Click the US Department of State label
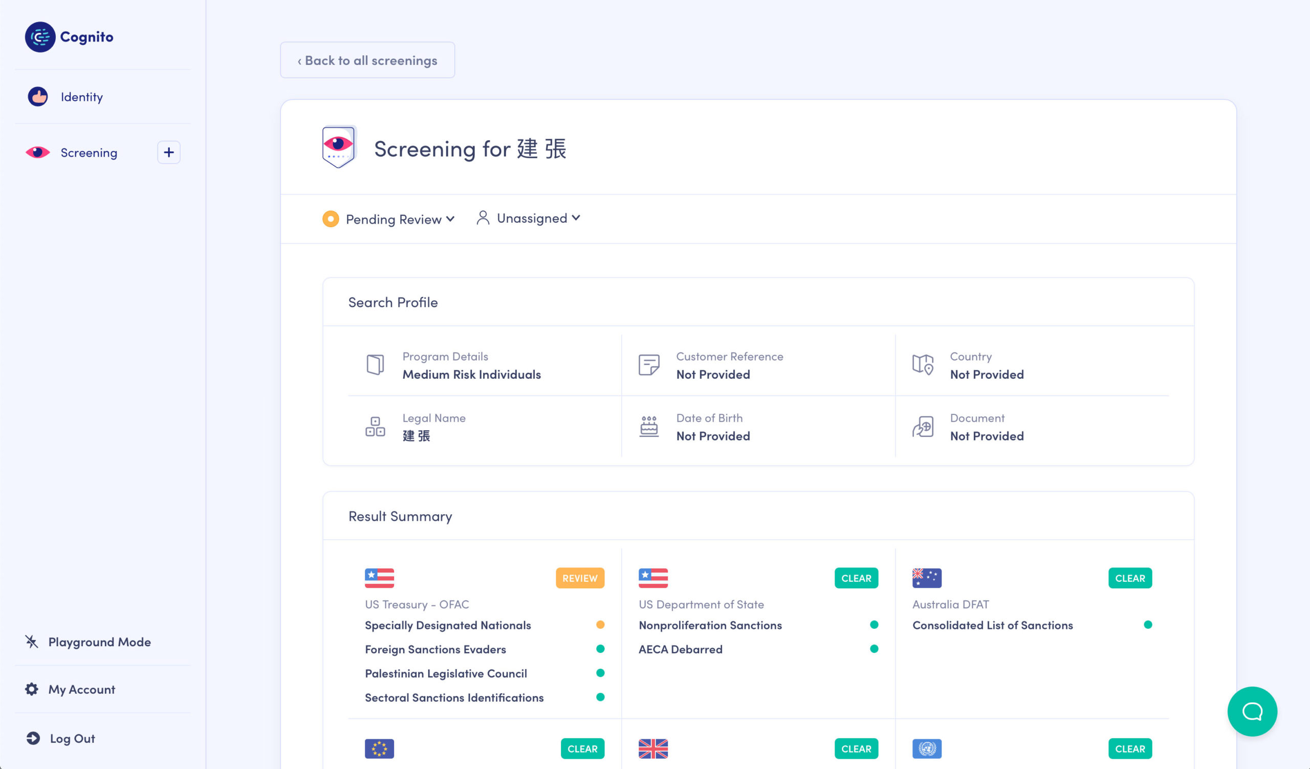The width and height of the screenshot is (1310, 769). [x=701, y=604]
